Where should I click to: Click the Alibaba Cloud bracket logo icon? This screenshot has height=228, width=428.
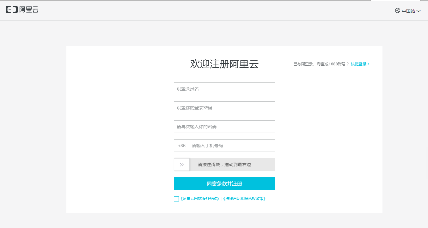[12, 10]
